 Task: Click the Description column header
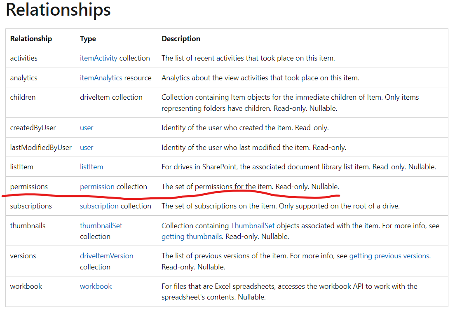(x=181, y=38)
